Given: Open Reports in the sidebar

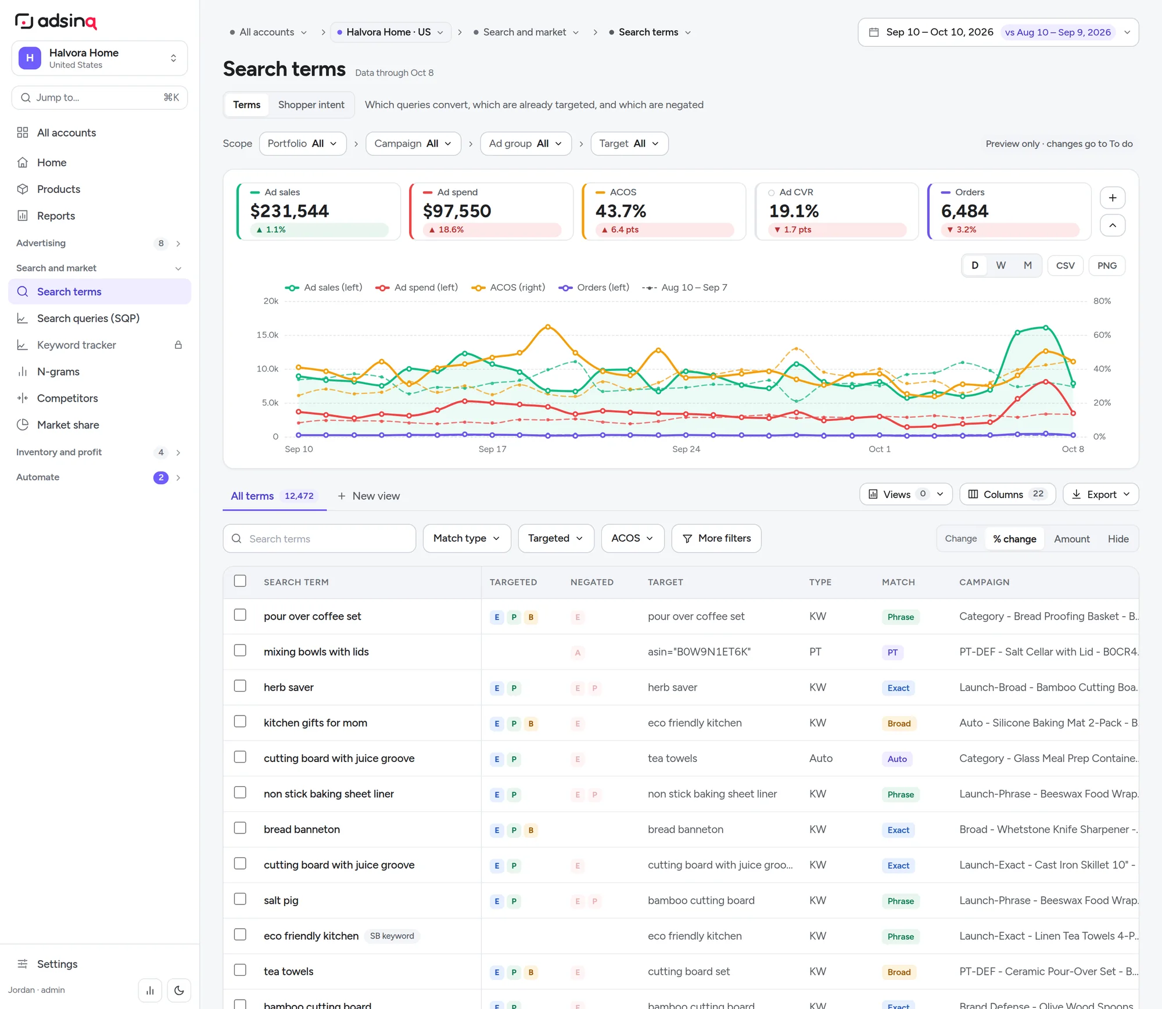Looking at the screenshot, I should (99, 216).
